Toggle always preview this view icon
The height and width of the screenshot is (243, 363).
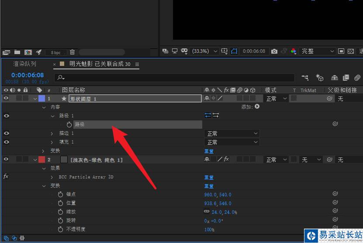165,51
